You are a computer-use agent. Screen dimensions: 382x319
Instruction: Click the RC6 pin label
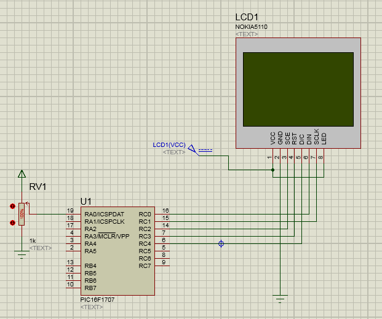point(145,258)
